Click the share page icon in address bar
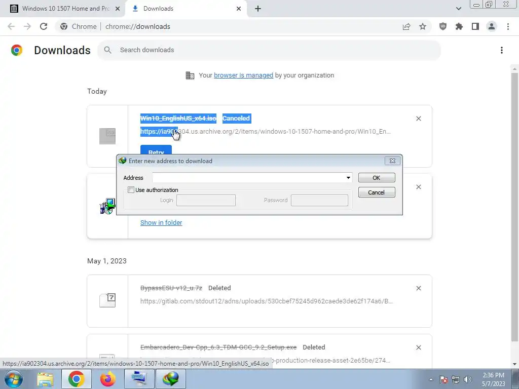The height and width of the screenshot is (389, 519). tap(406, 26)
